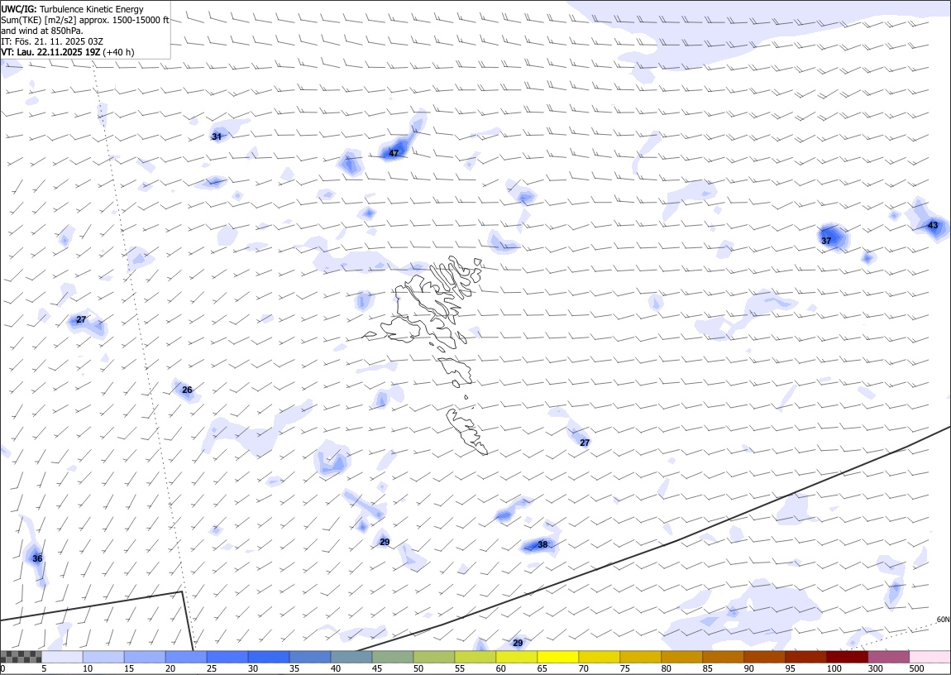Click the checkered 0–5 swatch in the legend
This screenshot has width=951, height=675.
[21, 657]
